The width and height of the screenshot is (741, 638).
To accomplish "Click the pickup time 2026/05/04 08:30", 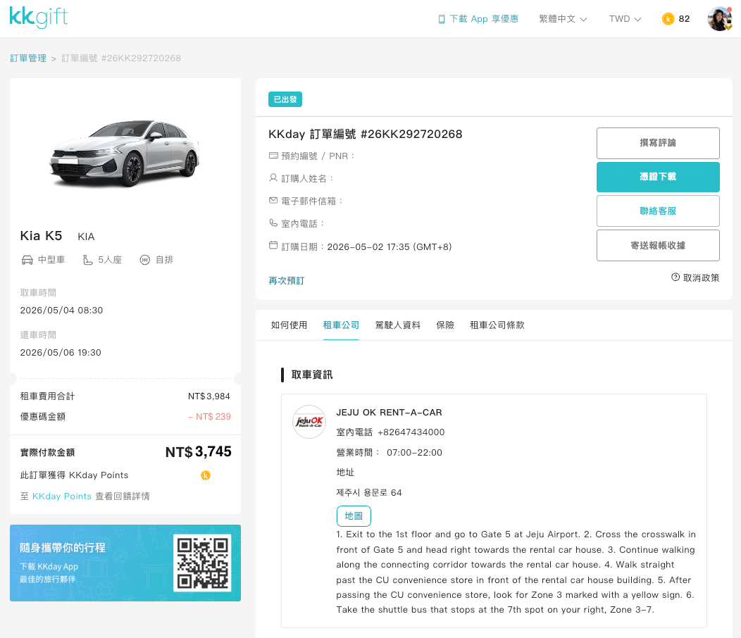I will pyautogui.click(x=61, y=311).
